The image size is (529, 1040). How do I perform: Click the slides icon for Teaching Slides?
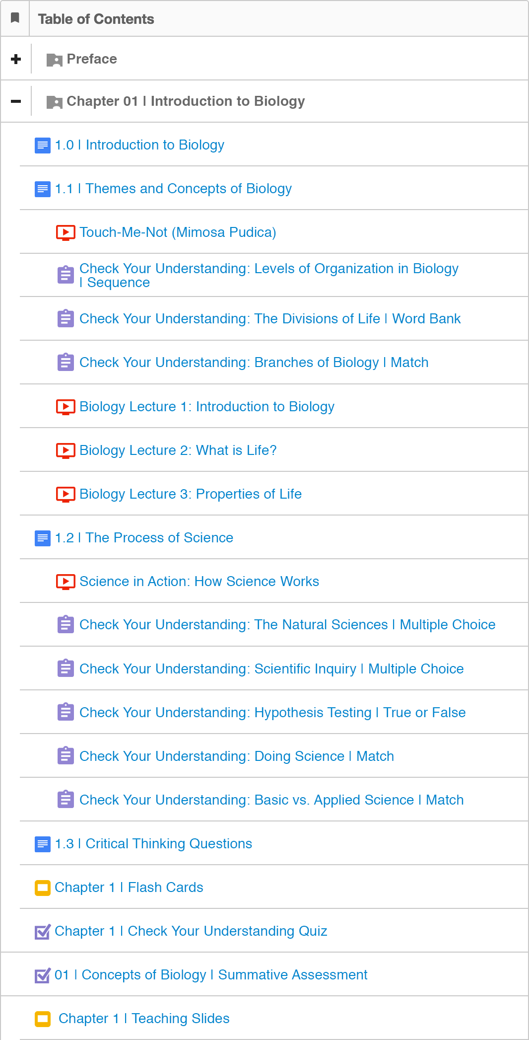point(43,1019)
